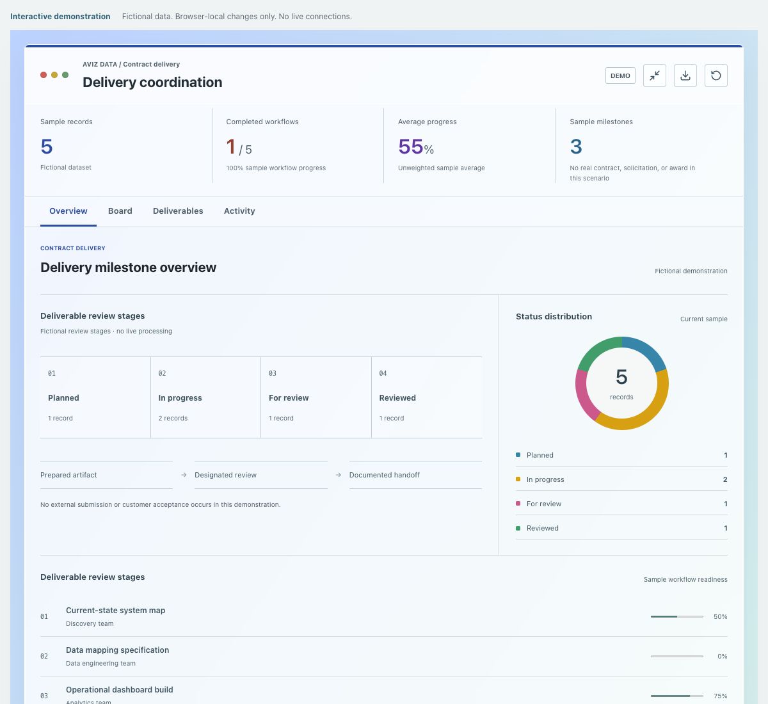This screenshot has width=768, height=704.
Task: Click the download export icon button
Action: (685, 76)
